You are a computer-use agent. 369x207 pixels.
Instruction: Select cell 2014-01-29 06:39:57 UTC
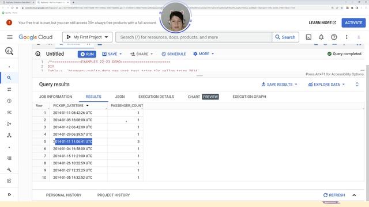[73, 134]
